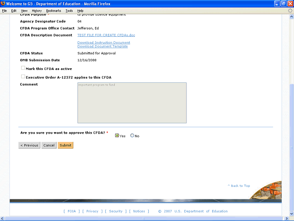
Task: Open the File menu
Action: [4, 11]
